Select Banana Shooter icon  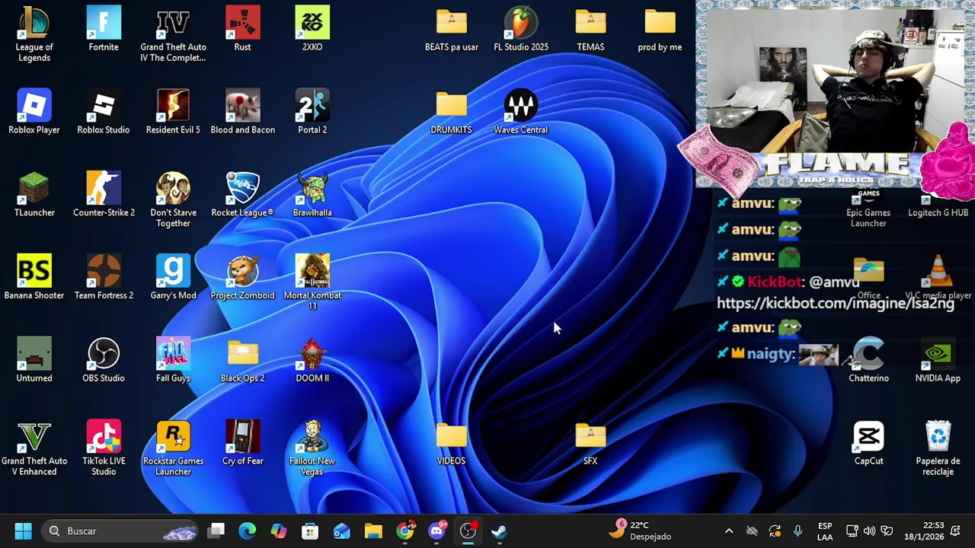(34, 277)
